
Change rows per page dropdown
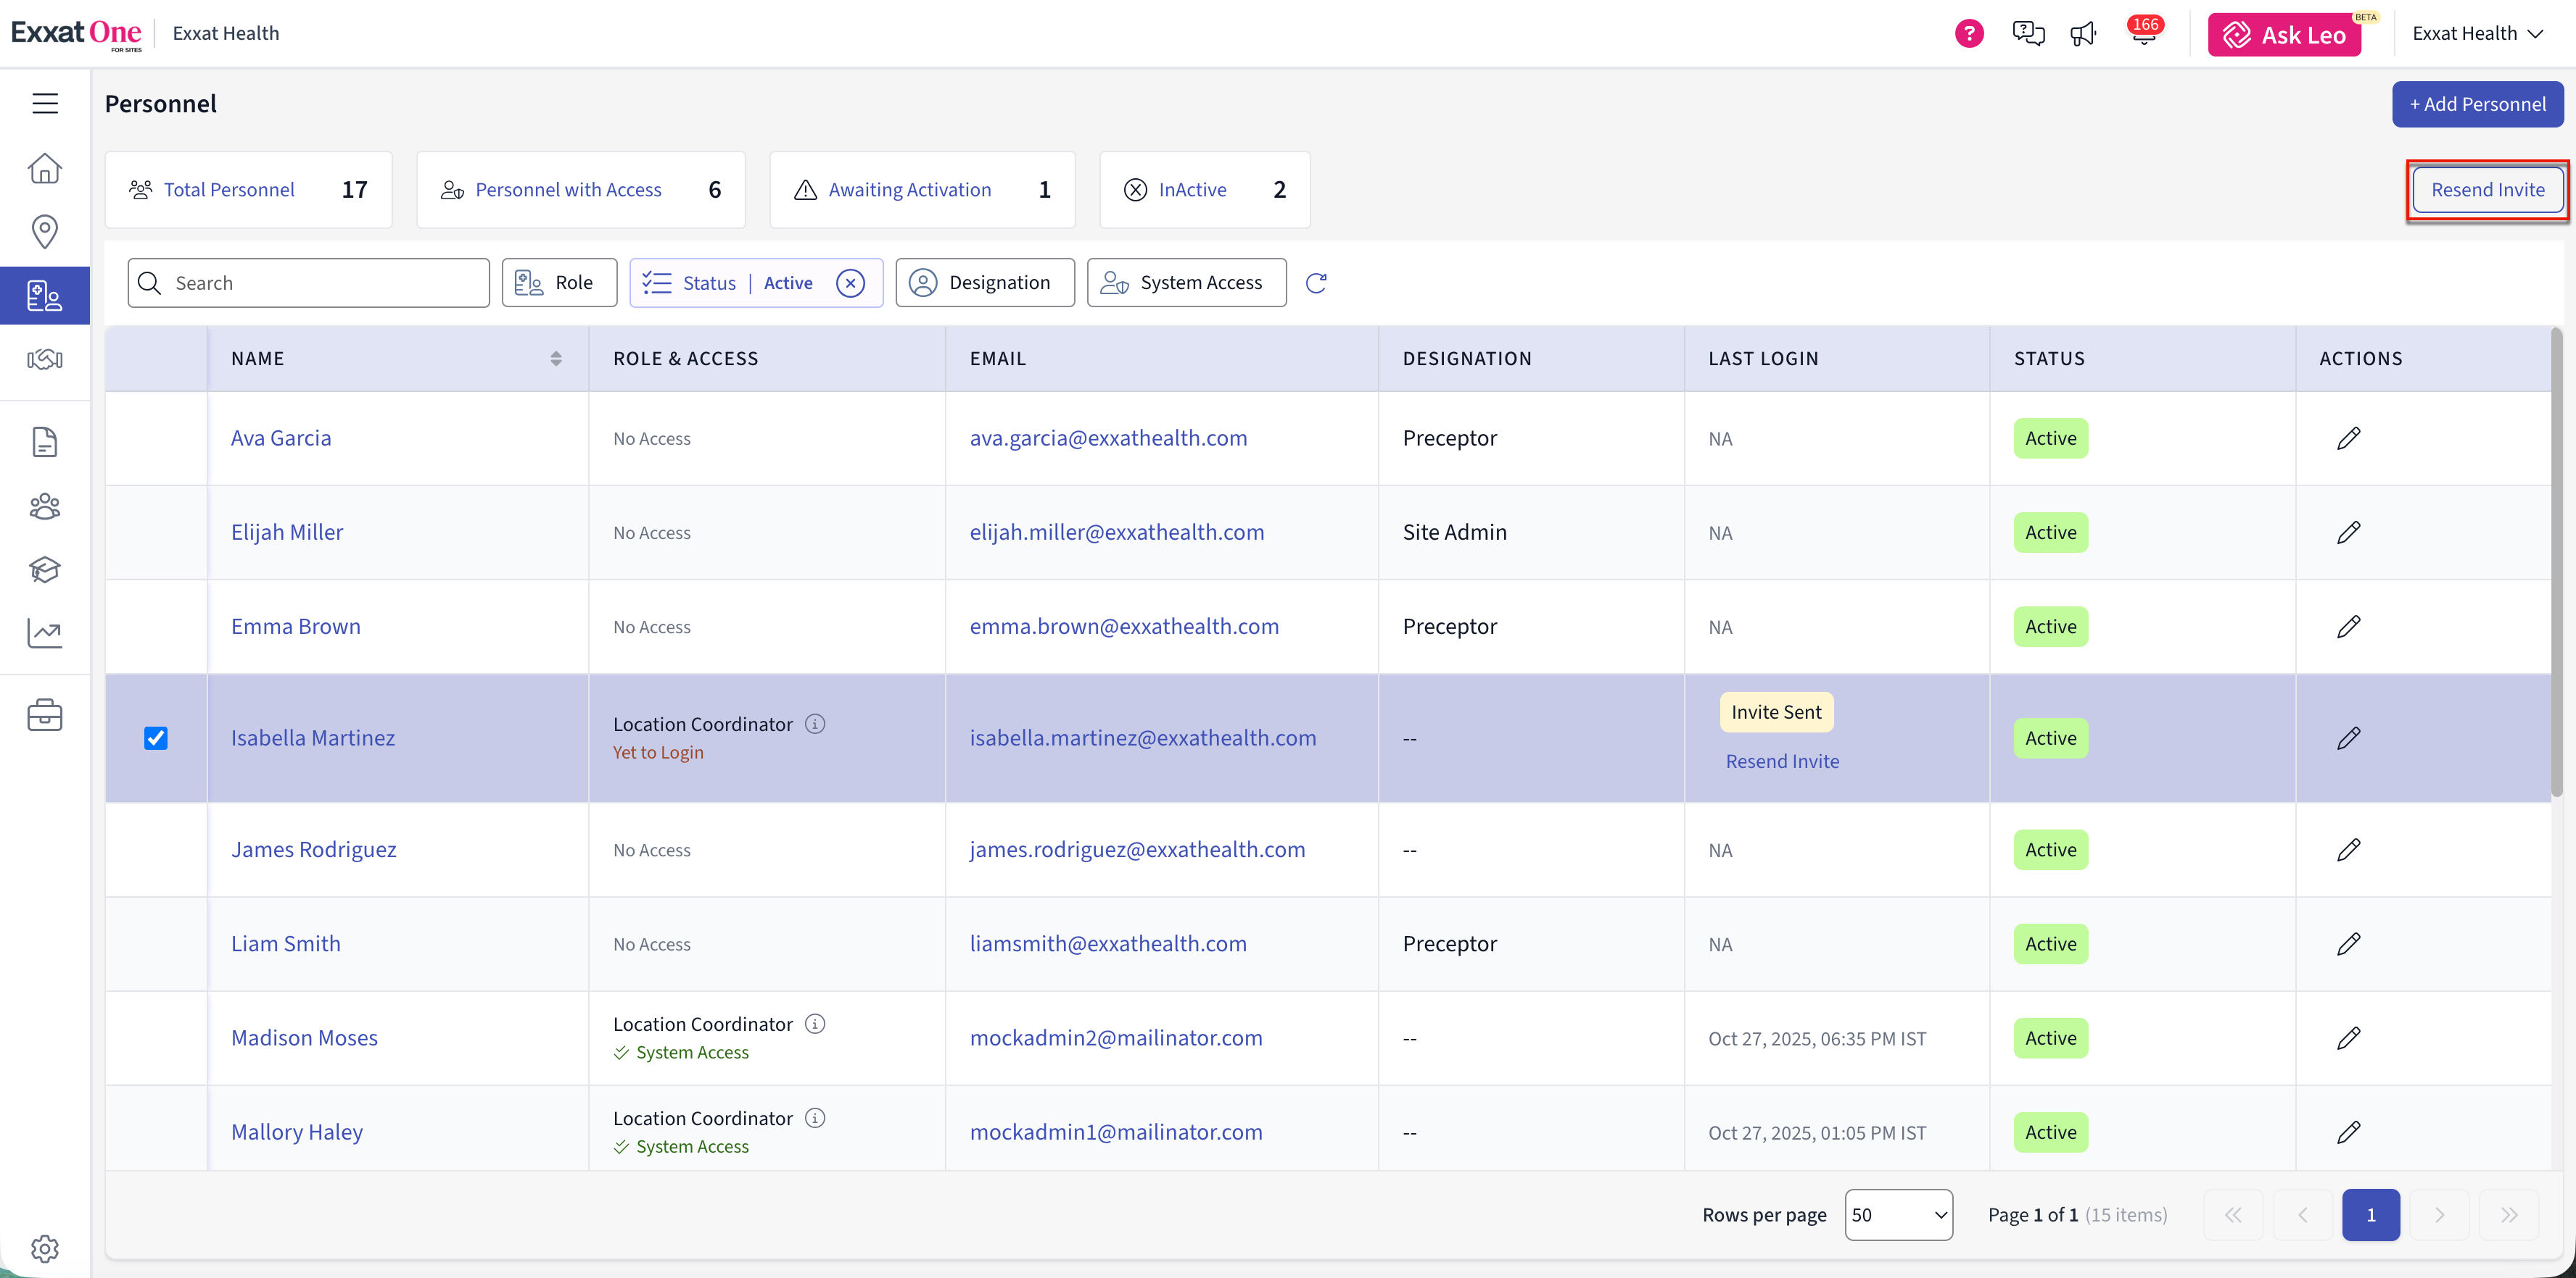click(1898, 1215)
